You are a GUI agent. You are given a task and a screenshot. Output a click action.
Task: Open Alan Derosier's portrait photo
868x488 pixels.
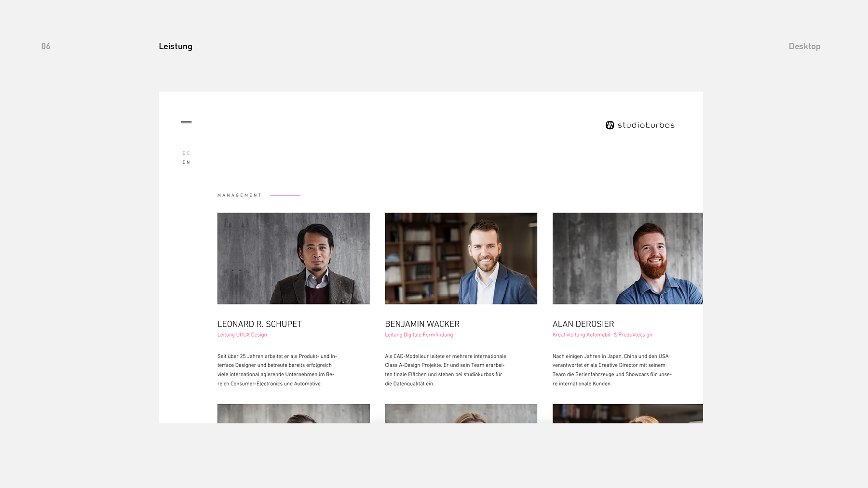pyautogui.click(x=628, y=259)
